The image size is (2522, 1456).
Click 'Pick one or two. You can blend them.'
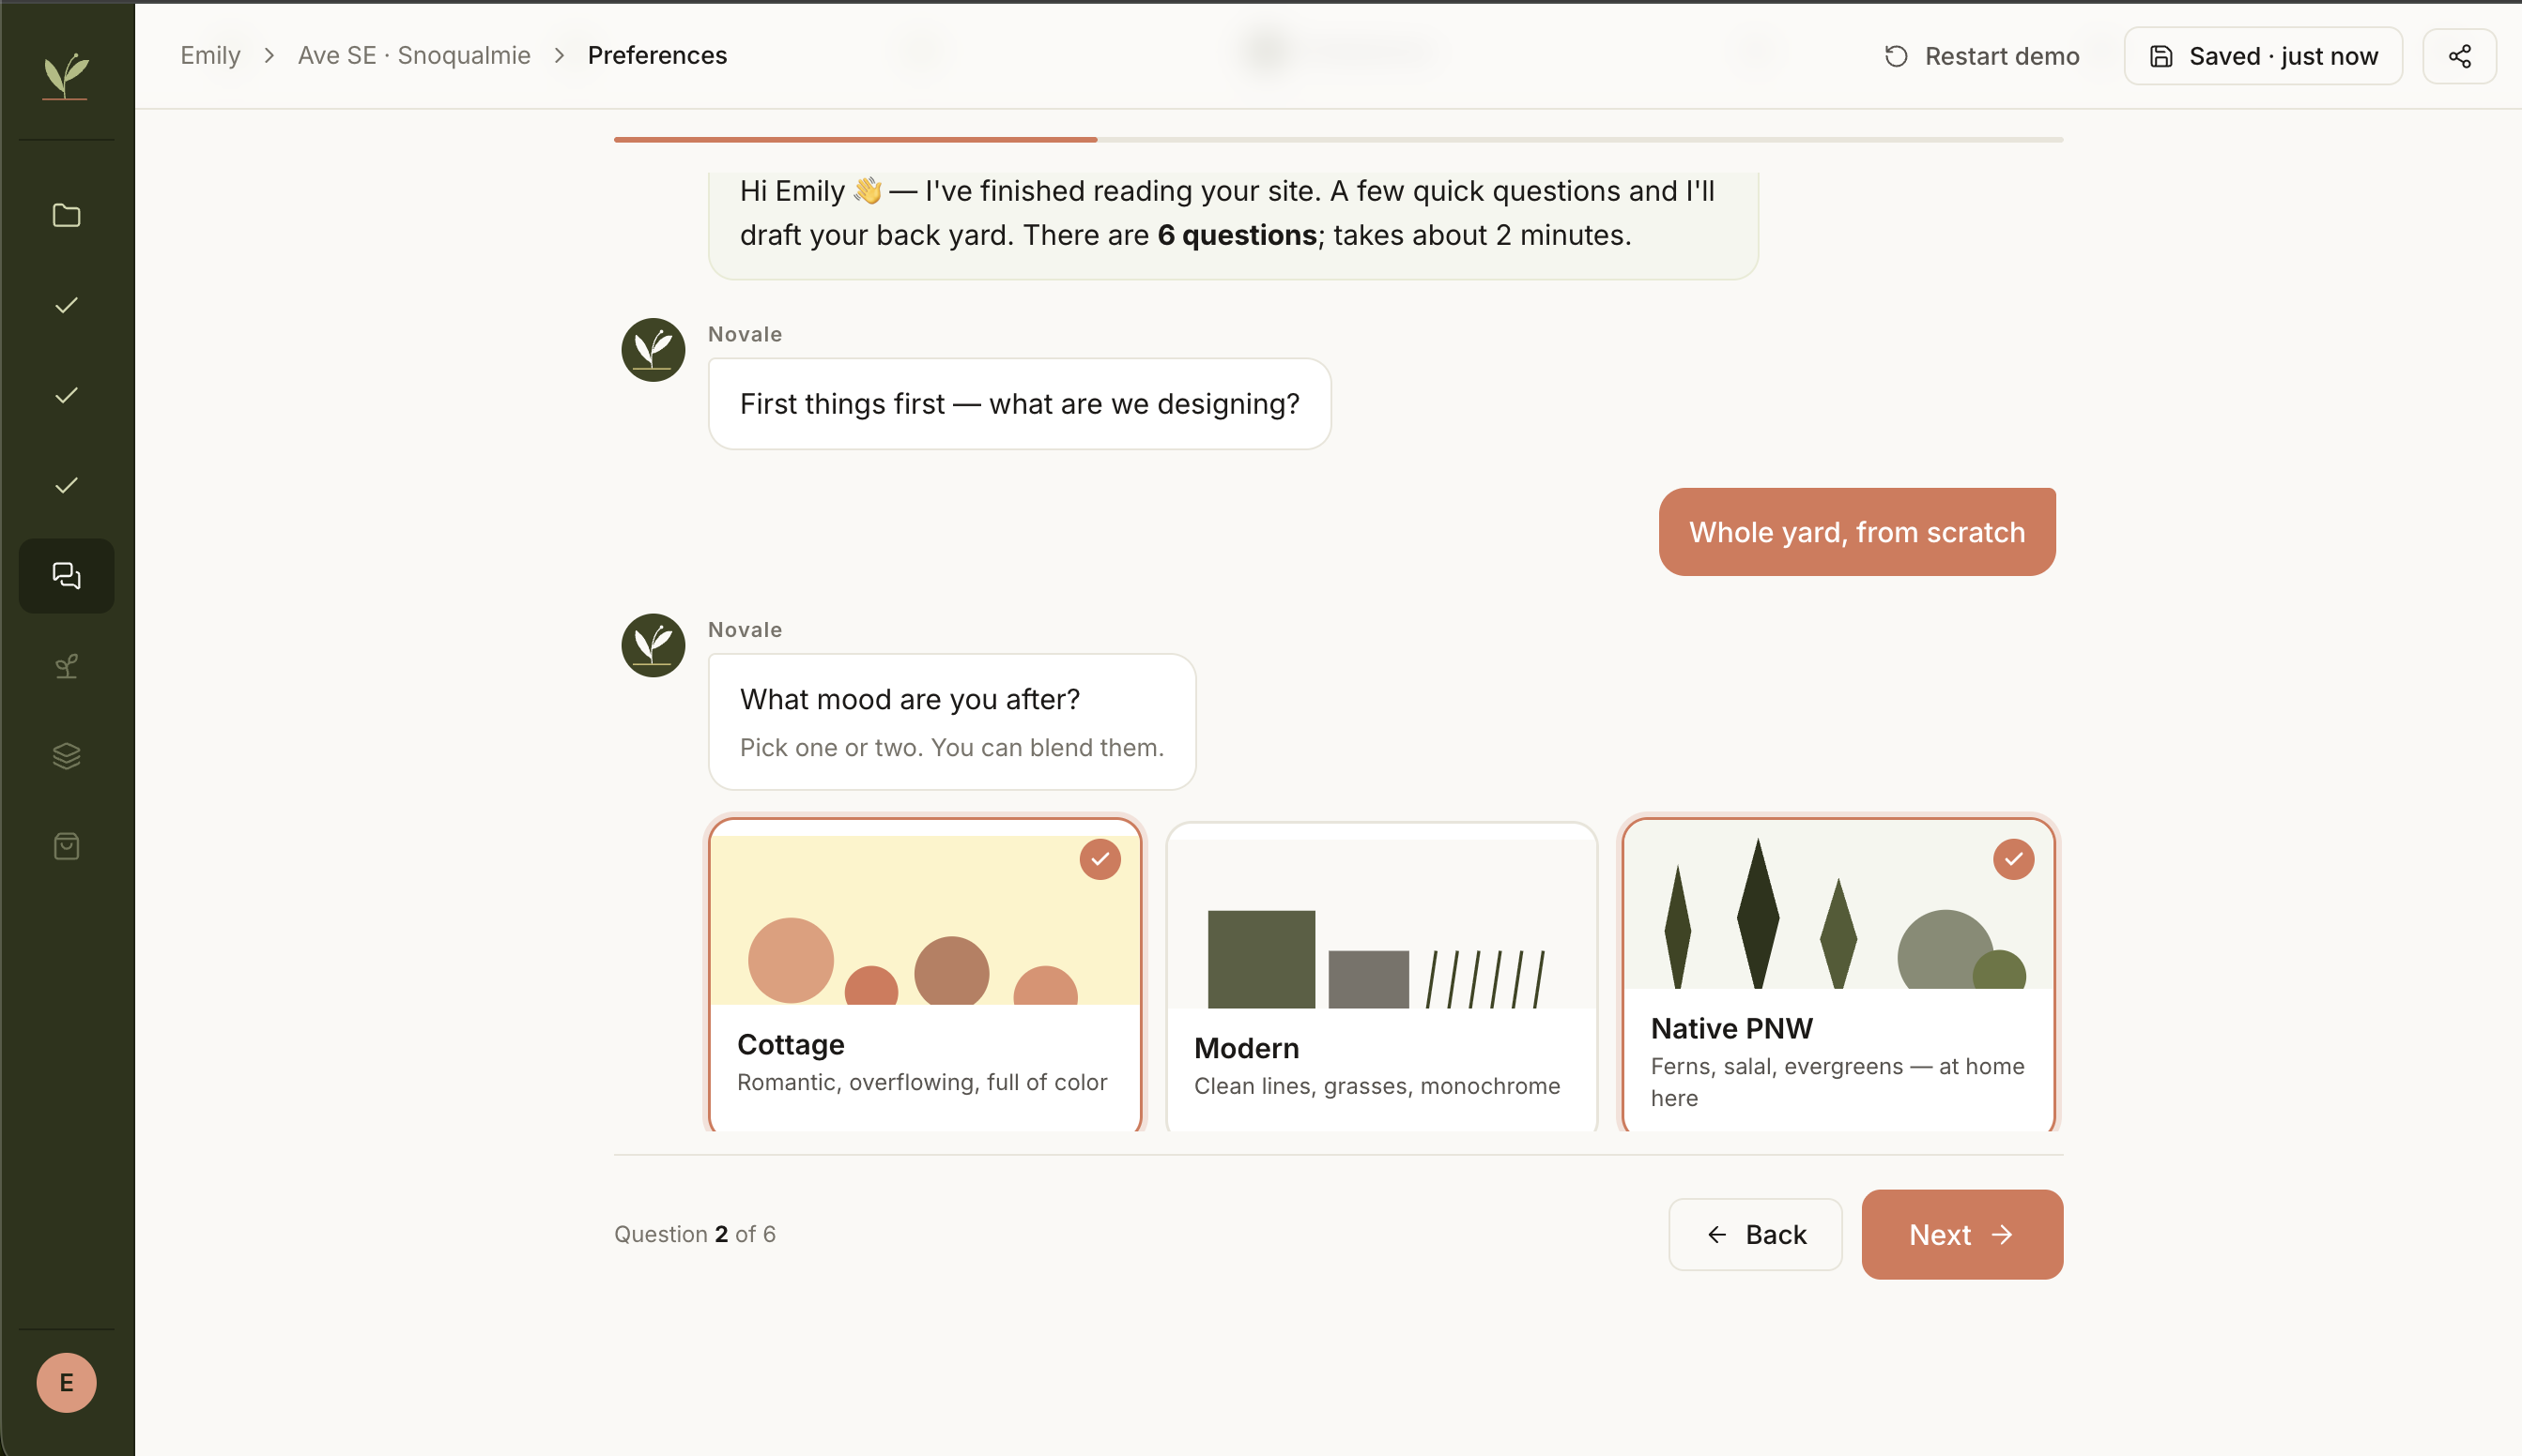point(952,747)
